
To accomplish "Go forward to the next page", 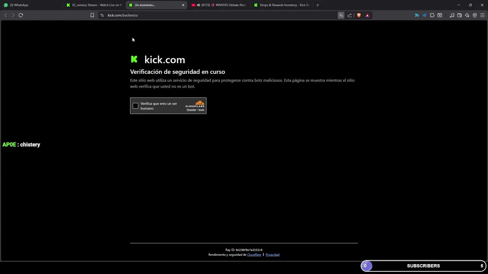I will point(13,15).
